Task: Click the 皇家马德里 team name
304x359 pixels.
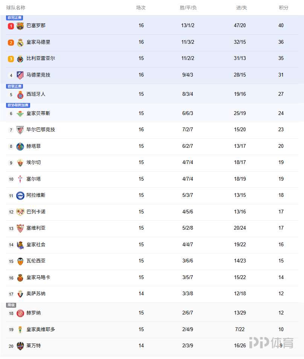Action: click(x=38, y=42)
